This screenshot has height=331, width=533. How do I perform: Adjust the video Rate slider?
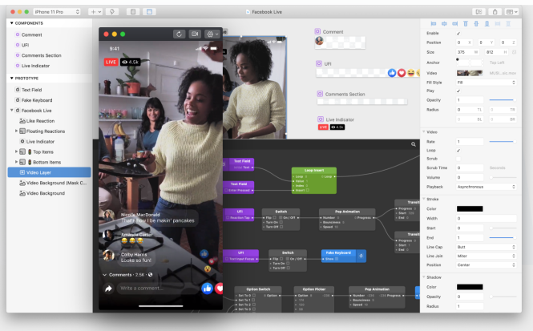click(503, 141)
